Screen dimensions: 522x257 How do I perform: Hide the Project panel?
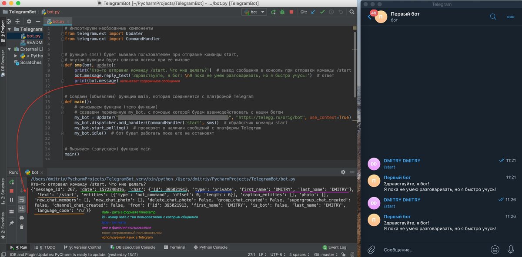pos(38,21)
